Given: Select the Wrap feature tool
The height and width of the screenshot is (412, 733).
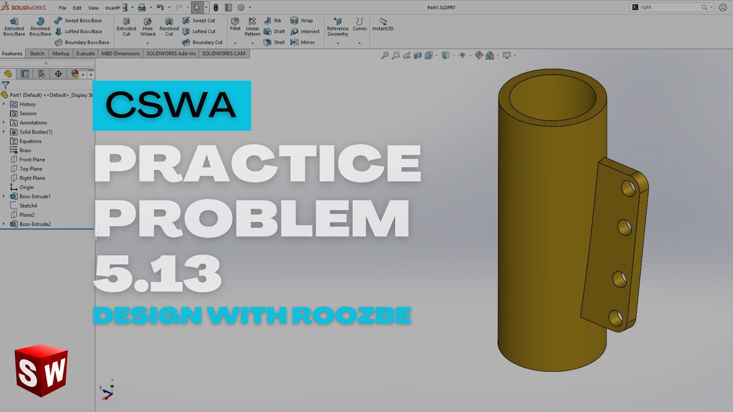Looking at the screenshot, I should (x=302, y=21).
